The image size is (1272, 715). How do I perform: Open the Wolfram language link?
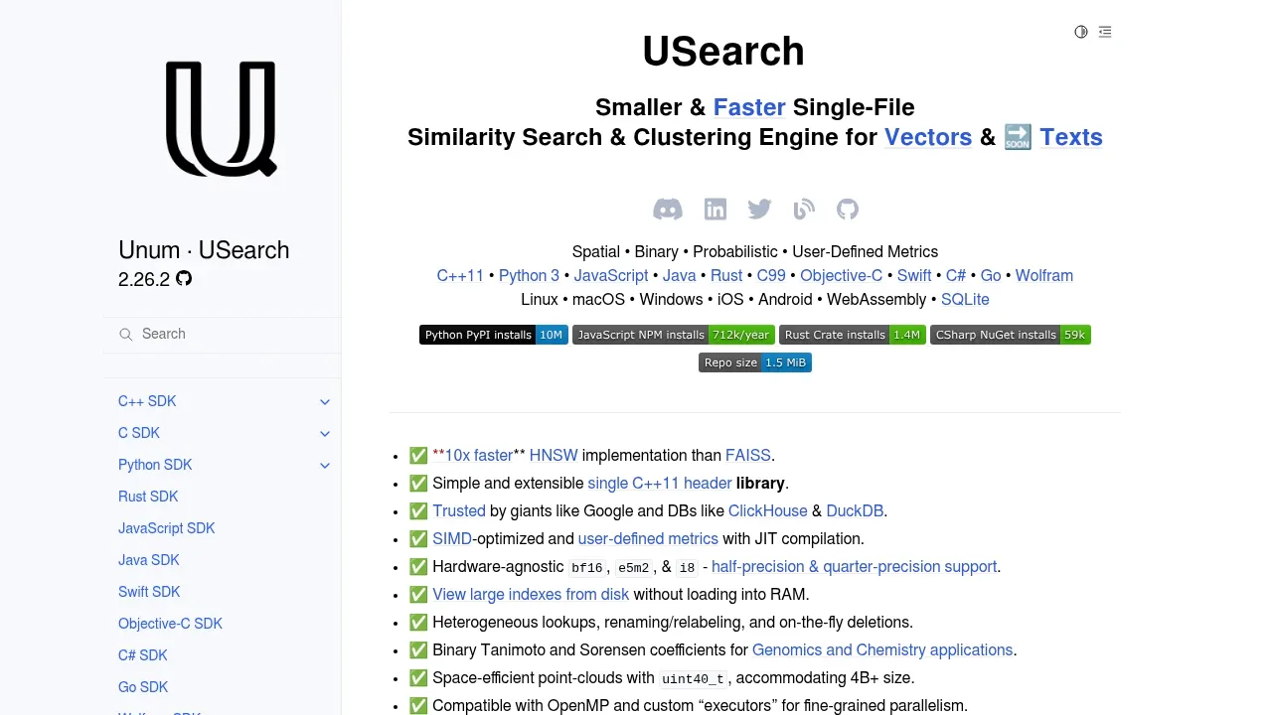pyautogui.click(x=1044, y=276)
